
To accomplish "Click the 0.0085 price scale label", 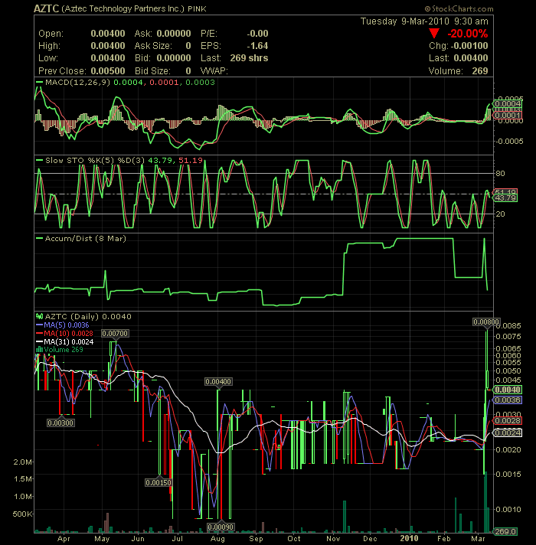I will point(508,326).
